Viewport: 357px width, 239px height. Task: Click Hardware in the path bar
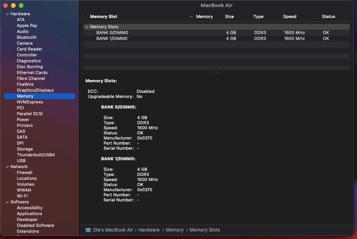149,230
